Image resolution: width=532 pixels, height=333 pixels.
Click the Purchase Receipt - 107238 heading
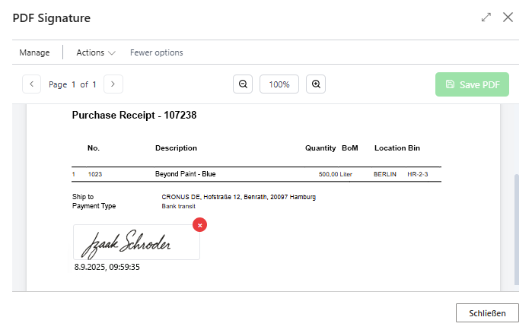tap(134, 116)
